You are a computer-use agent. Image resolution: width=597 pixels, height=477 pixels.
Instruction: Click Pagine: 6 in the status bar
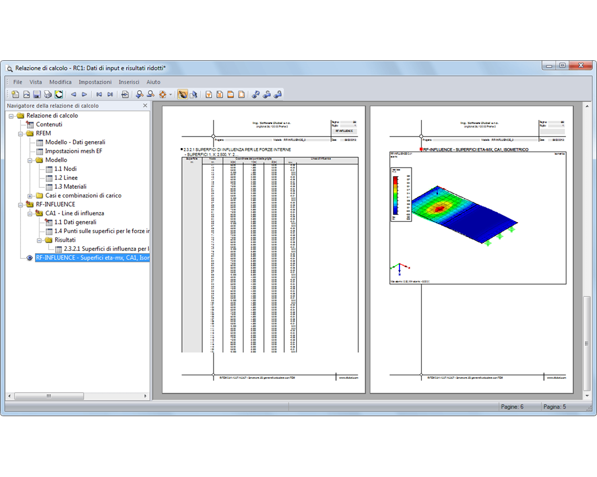(x=512, y=406)
